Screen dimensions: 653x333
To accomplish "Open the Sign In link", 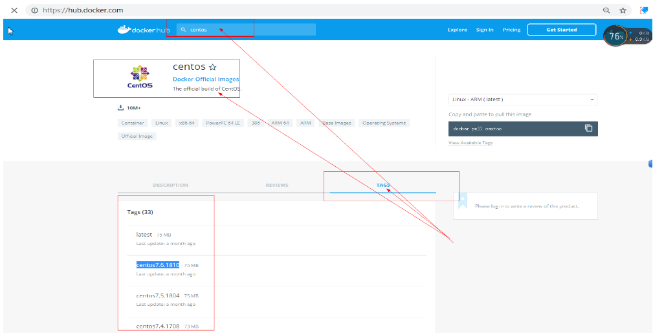I will (485, 30).
